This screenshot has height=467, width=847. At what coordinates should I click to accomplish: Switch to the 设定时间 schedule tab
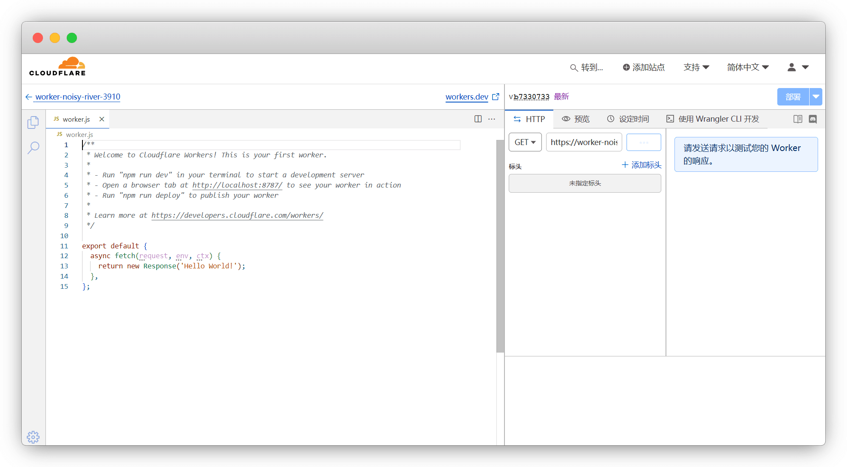click(628, 119)
